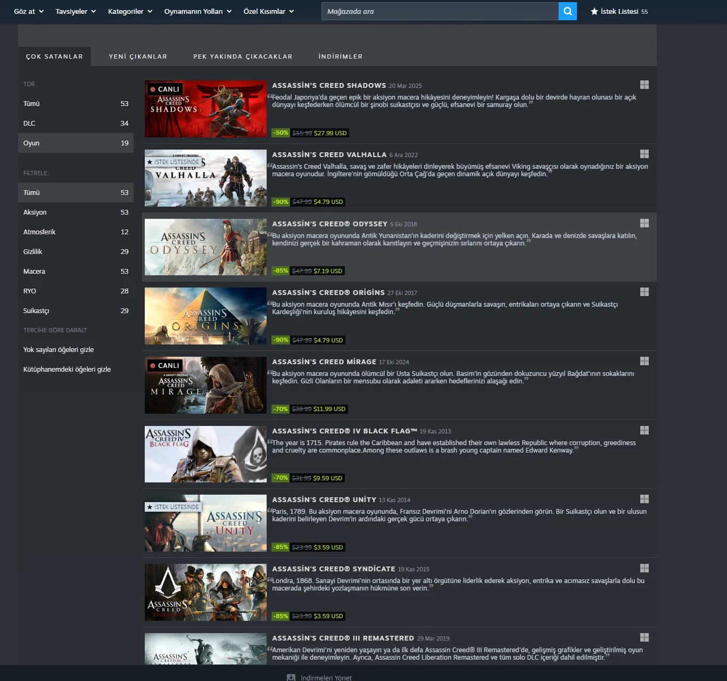Filter results by Suikastçı tag
The height and width of the screenshot is (681, 727).
pos(76,311)
